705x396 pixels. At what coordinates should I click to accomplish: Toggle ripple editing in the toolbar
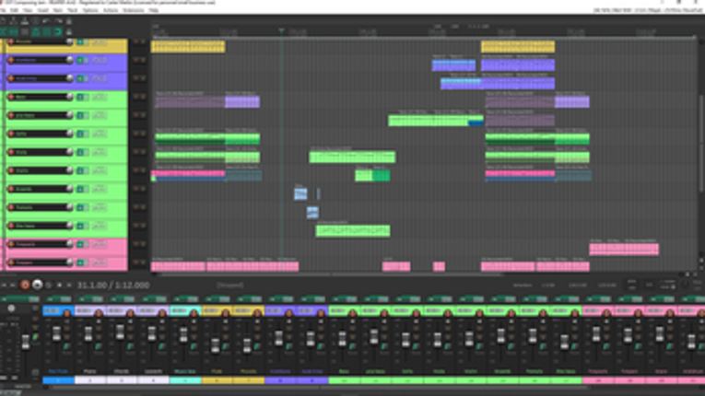tap(24, 32)
